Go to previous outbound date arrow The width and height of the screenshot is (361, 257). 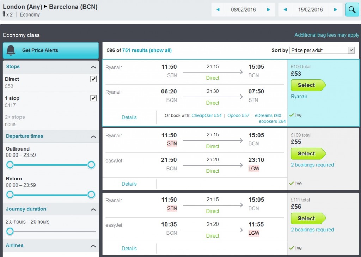tap(218, 10)
